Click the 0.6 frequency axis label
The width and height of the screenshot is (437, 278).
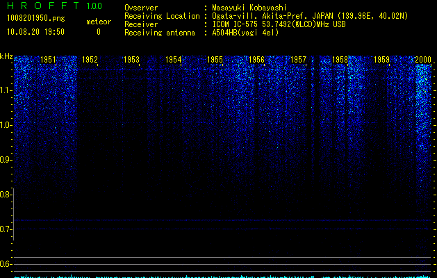[x=5, y=264]
